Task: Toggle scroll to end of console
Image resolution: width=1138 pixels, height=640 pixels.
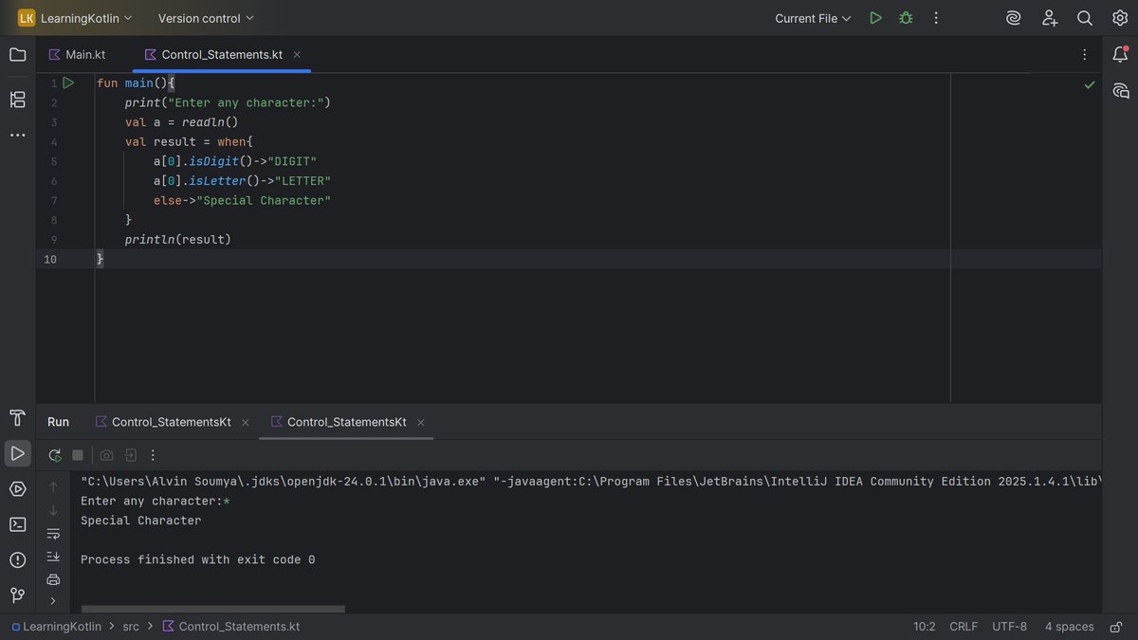Action: coord(53,557)
